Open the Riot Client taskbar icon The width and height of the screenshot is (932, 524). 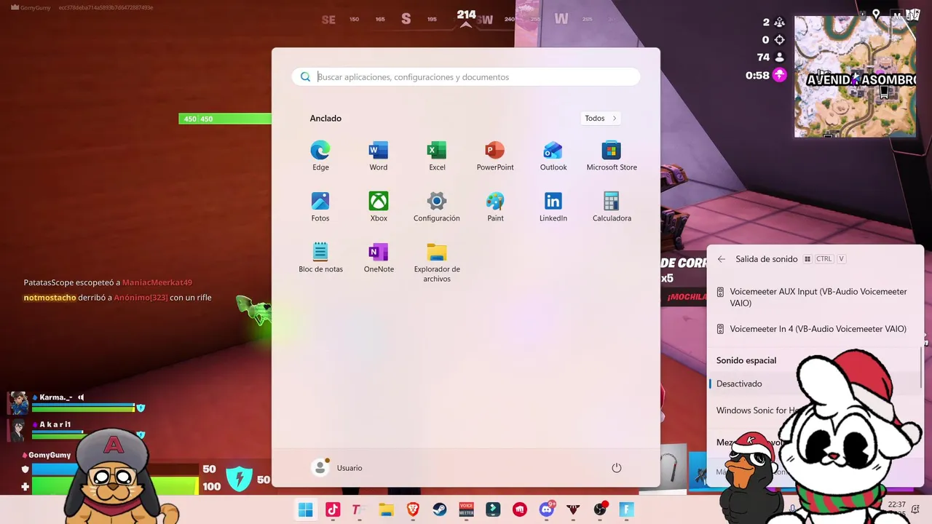click(520, 510)
